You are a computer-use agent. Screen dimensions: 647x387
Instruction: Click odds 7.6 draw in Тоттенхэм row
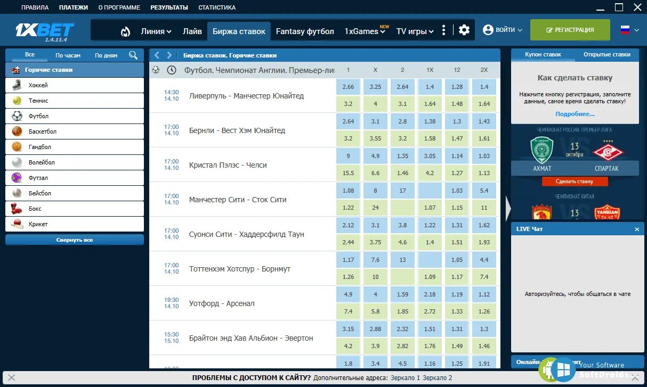click(x=375, y=260)
